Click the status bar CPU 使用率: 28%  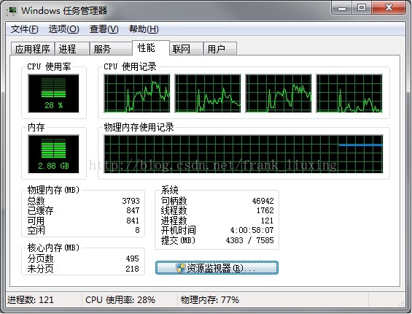120,300
